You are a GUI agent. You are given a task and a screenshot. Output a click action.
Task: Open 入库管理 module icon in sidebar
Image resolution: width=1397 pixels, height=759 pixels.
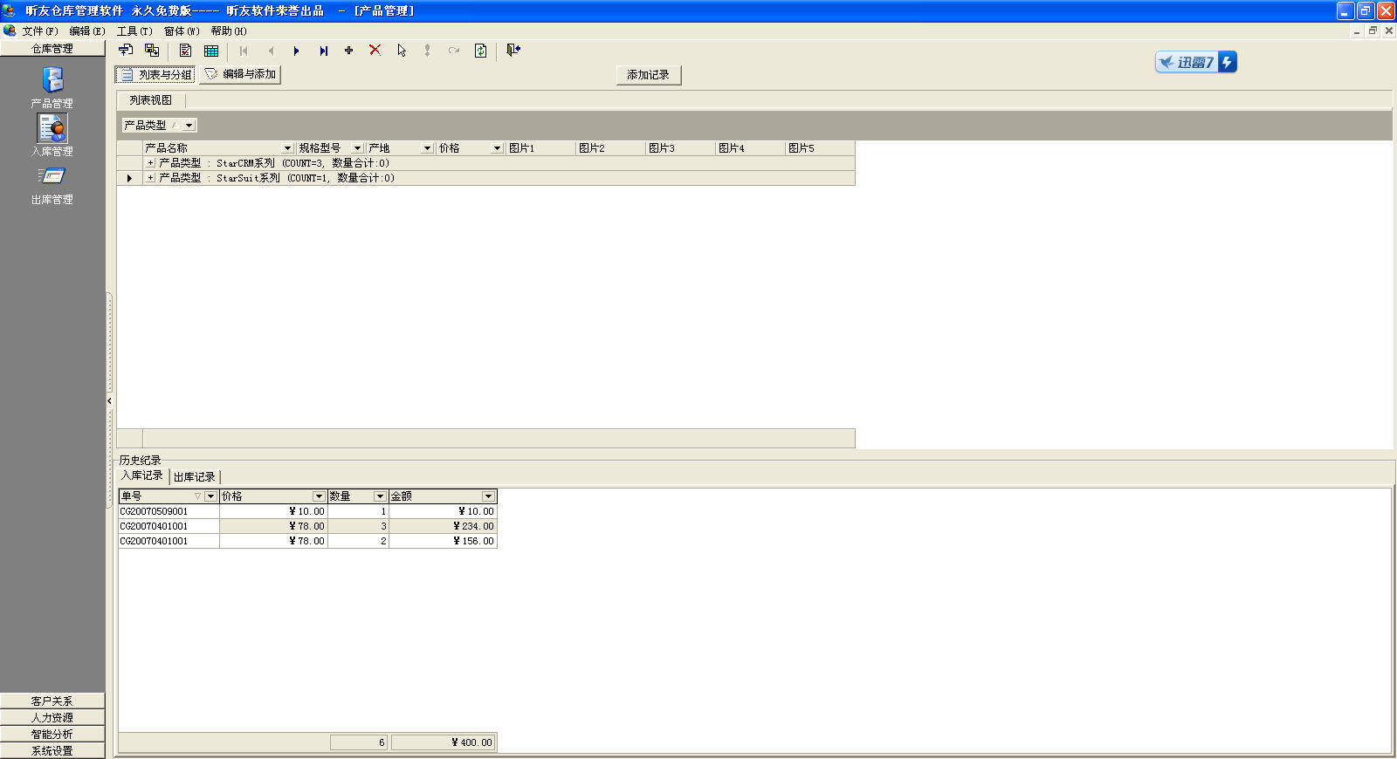[x=52, y=128]
